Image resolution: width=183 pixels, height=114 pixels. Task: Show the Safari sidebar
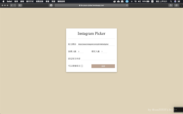coord(20,5)
